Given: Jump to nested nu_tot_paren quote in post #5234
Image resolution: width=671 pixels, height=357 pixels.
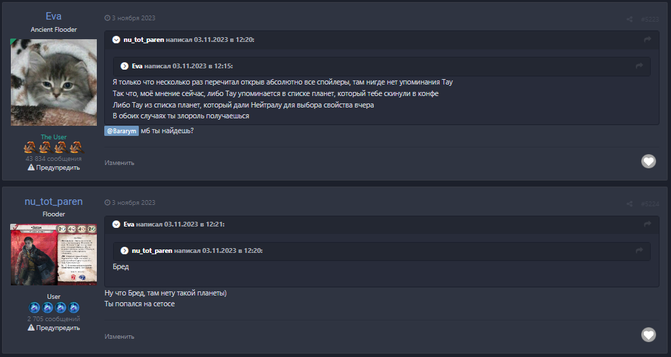Looking at the screenshot, I should (x=639, y=251).
